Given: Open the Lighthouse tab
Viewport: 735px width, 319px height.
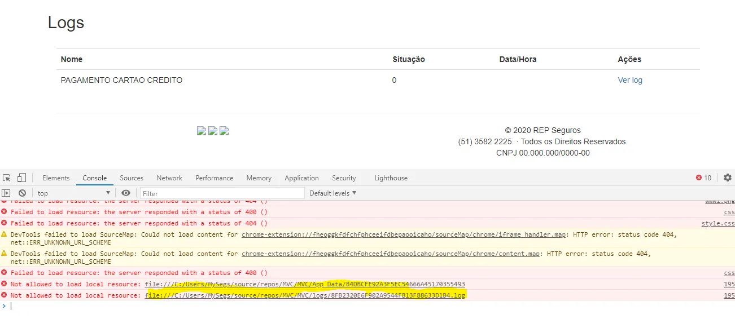Looking at the screenshot, I should [x=391, y=178].
